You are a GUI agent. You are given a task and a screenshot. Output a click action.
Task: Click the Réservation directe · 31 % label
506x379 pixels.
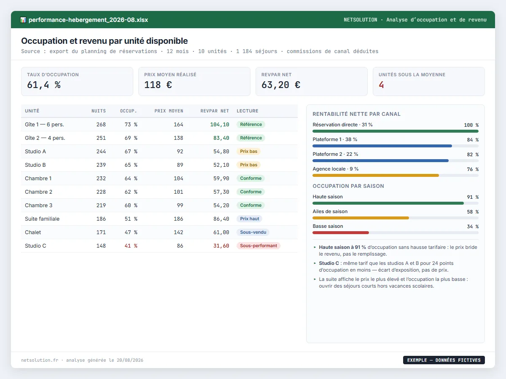pyautogui.click(x=343, y=125)
